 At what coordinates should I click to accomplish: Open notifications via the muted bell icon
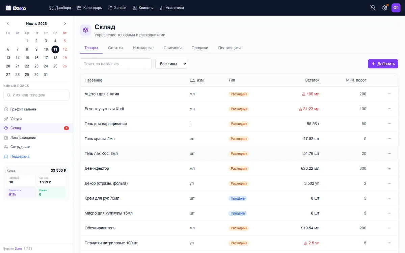pyautogui.click(x=373, y=8)
